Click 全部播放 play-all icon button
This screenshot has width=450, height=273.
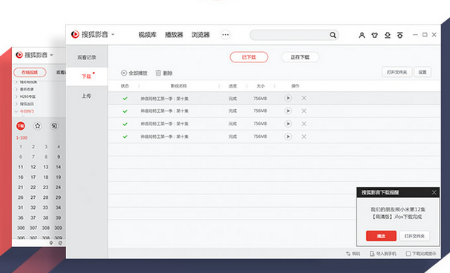134,73
